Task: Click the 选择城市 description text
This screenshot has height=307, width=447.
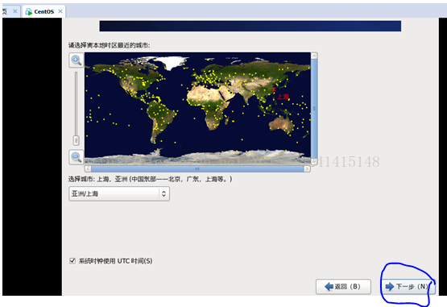Action: [151, 179]
